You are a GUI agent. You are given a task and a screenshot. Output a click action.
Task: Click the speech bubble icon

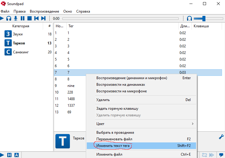tap(221, 155)
